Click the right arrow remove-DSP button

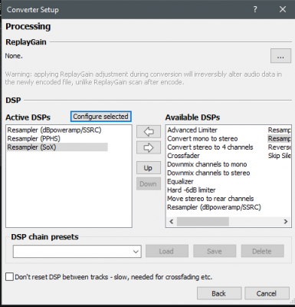(149, 147)
